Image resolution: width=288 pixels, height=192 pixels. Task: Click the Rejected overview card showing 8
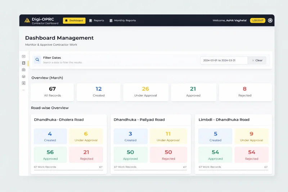coord(245,92)
